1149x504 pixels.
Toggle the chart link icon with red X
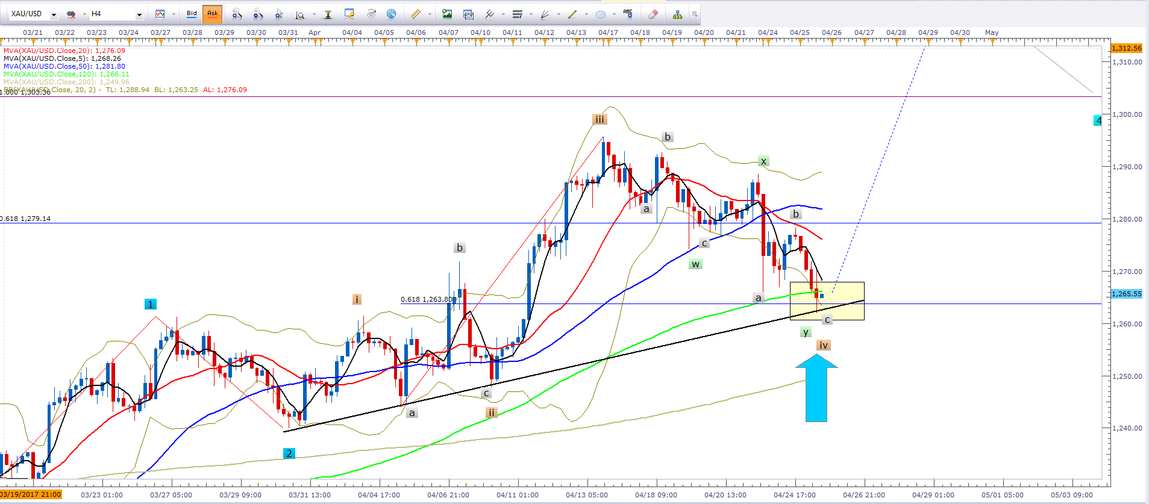coord(71,14)
